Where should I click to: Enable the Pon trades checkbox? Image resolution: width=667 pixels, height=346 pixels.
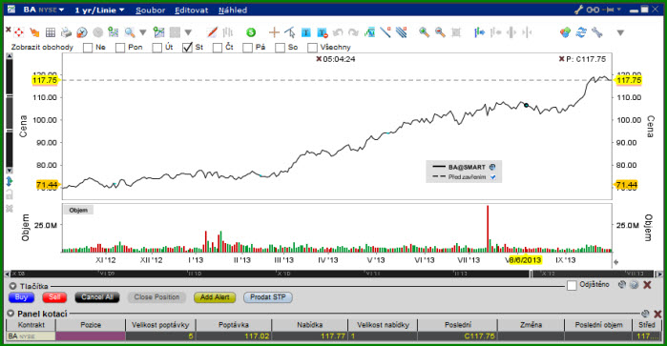click(x=120, y=48)
